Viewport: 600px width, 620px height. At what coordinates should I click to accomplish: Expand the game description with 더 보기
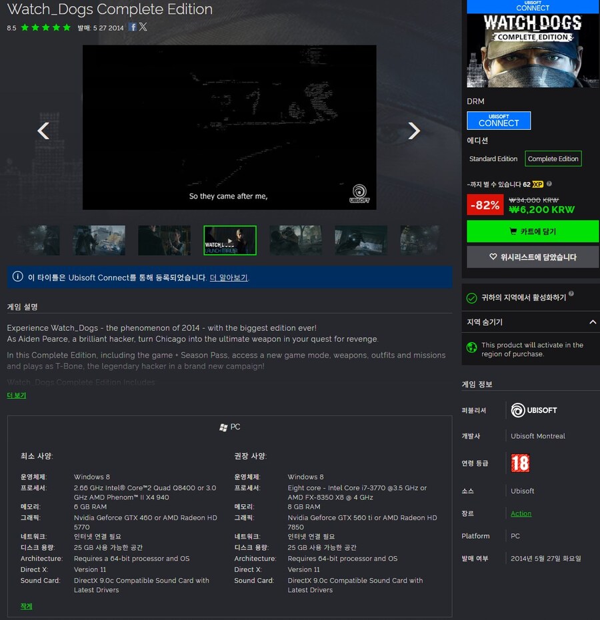tap(16, 395)
